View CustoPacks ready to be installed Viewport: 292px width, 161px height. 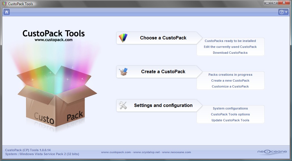[230, 41]
